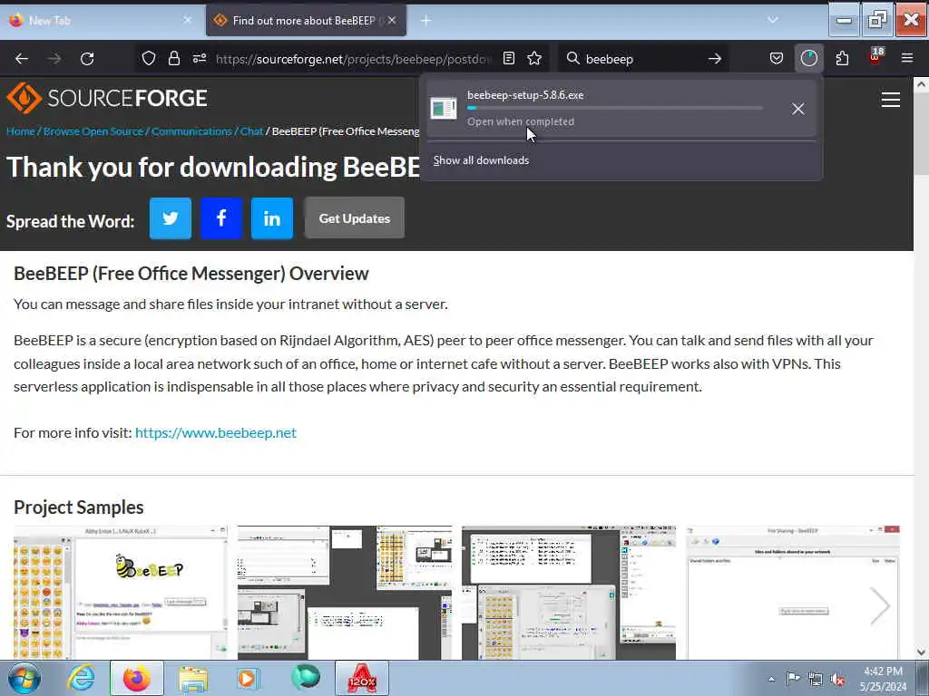Open the Windows Start menu
The height and width of the screenshot is (696, 929).
[x=24, y=678]
